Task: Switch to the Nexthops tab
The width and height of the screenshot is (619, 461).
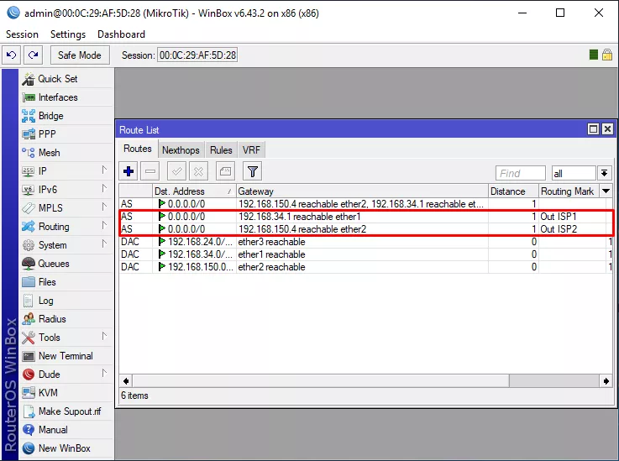Action: click(x=181, y=150)
